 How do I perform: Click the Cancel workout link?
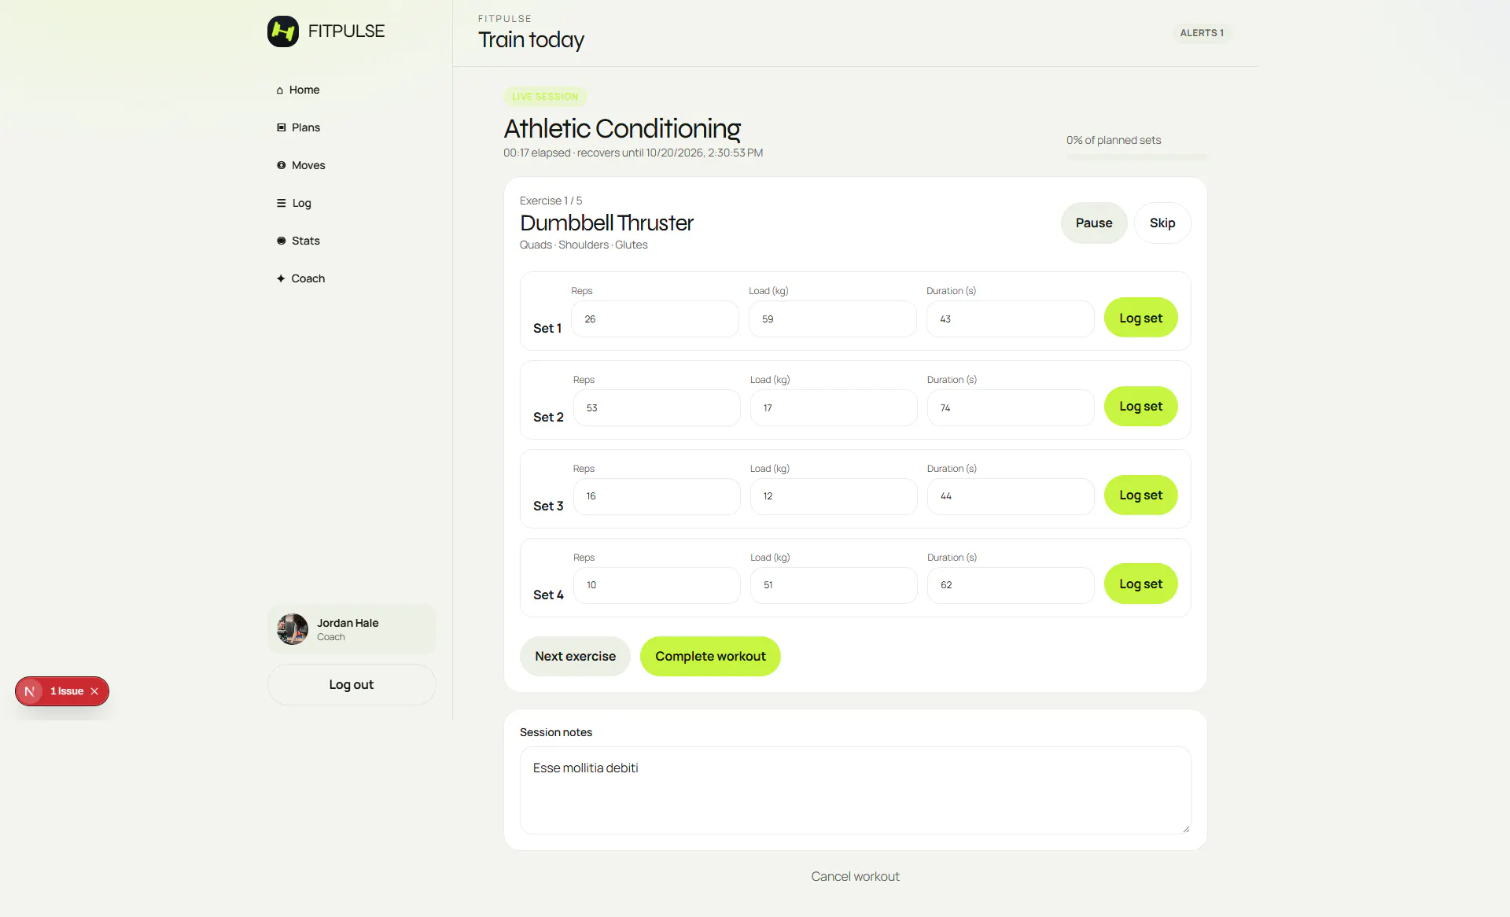(856, 876)
